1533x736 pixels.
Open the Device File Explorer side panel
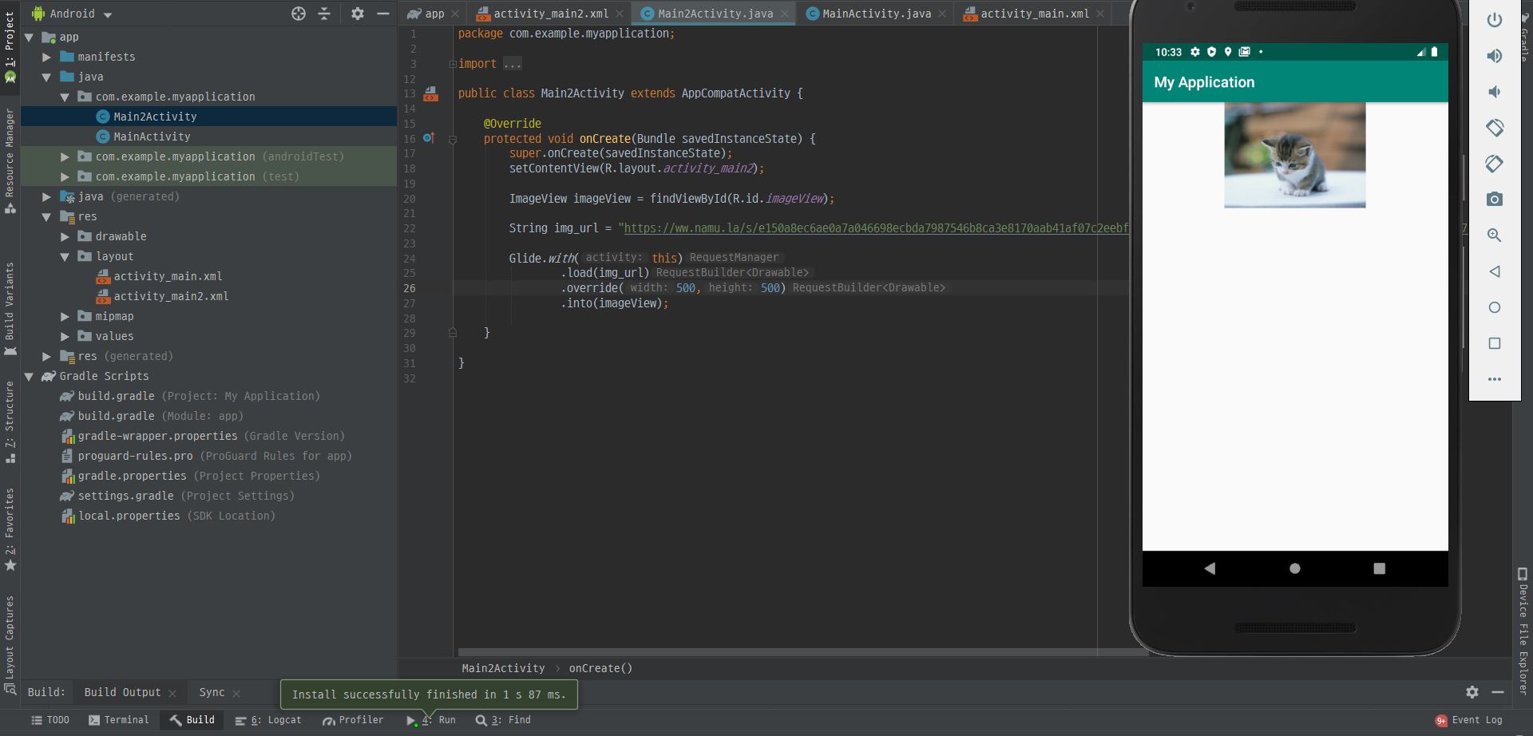coord(1523,631)
